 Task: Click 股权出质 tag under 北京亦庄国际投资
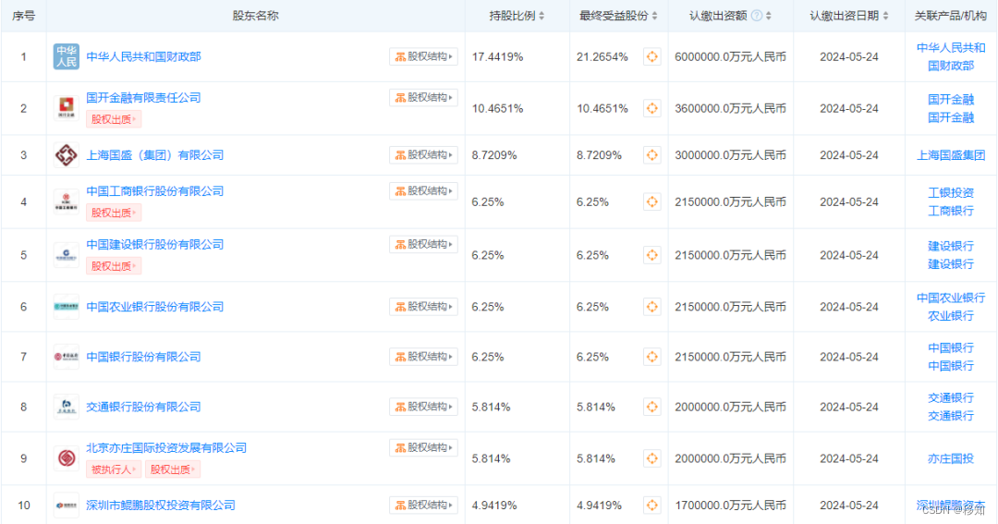[173, 469]
